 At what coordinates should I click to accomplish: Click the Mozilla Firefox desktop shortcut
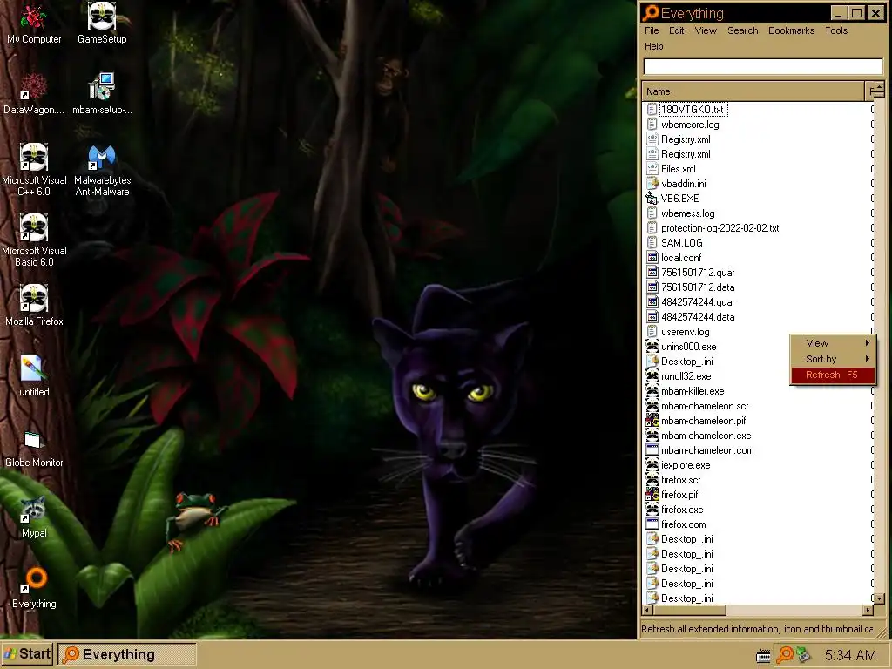tap(34, 306)
